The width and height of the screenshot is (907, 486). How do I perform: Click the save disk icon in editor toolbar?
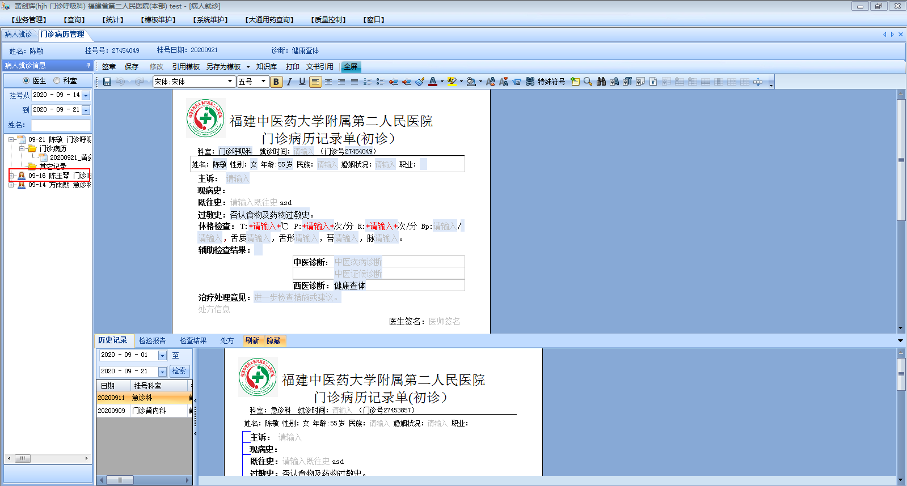(x=107, y=82)
